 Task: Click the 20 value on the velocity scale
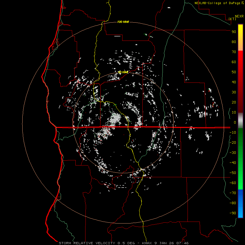point(234,102)
